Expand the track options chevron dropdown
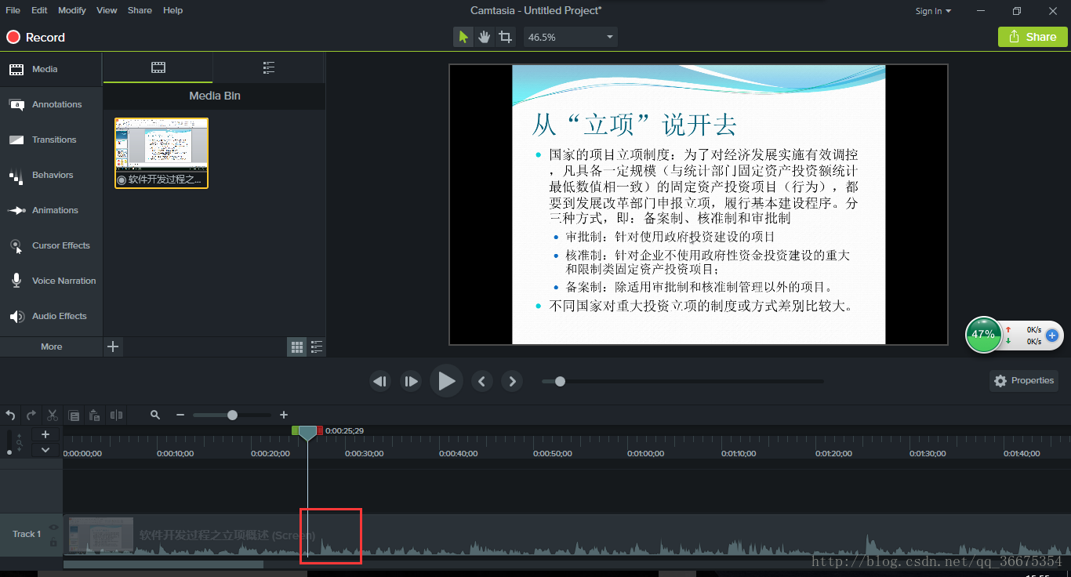The image size is (1071, 577). (x=45, y=450)
